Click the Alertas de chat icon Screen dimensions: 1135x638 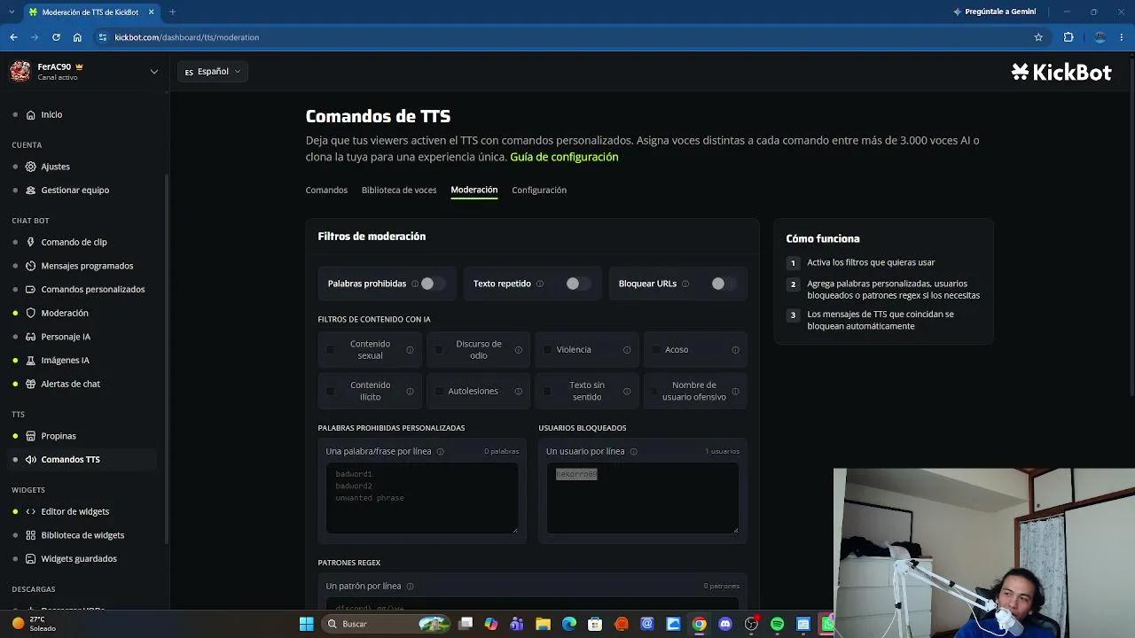[31, 384]
